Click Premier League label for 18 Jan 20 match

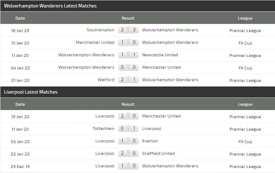(245, 31)
